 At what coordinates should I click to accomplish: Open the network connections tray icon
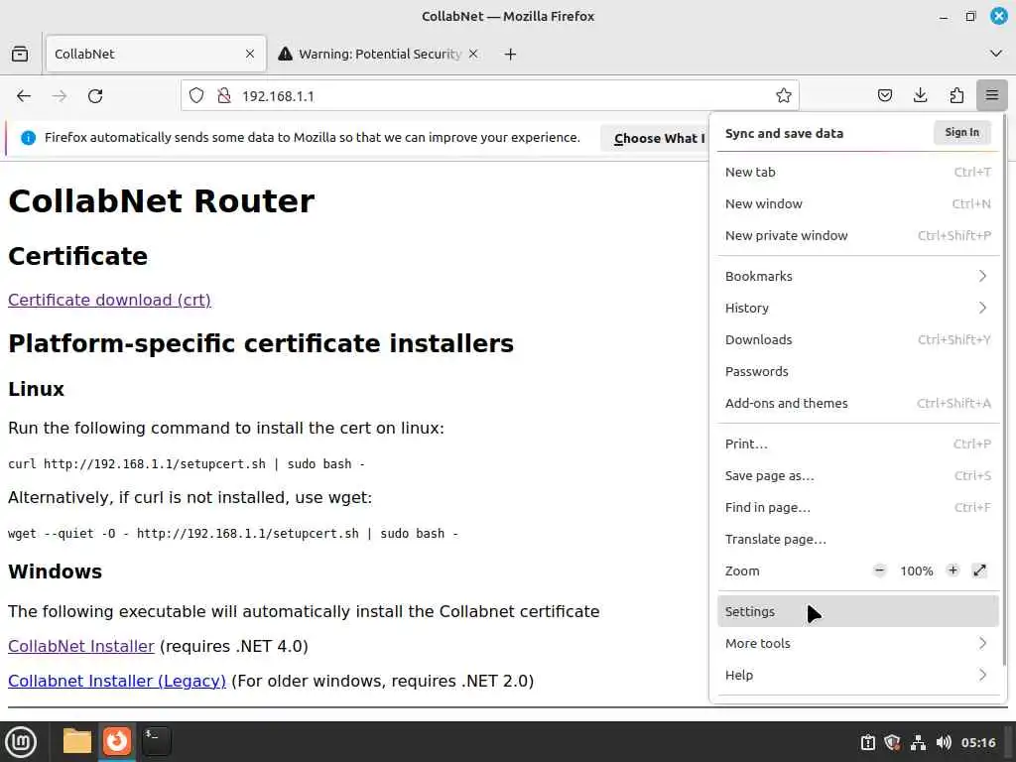coord(918,742)
